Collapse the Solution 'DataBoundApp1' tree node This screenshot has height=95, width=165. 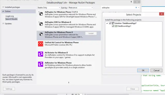pos(107,23)
